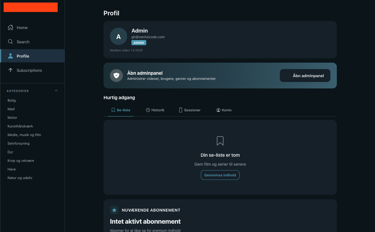
Task: Switch to the Konto tab
Action: 224,110
